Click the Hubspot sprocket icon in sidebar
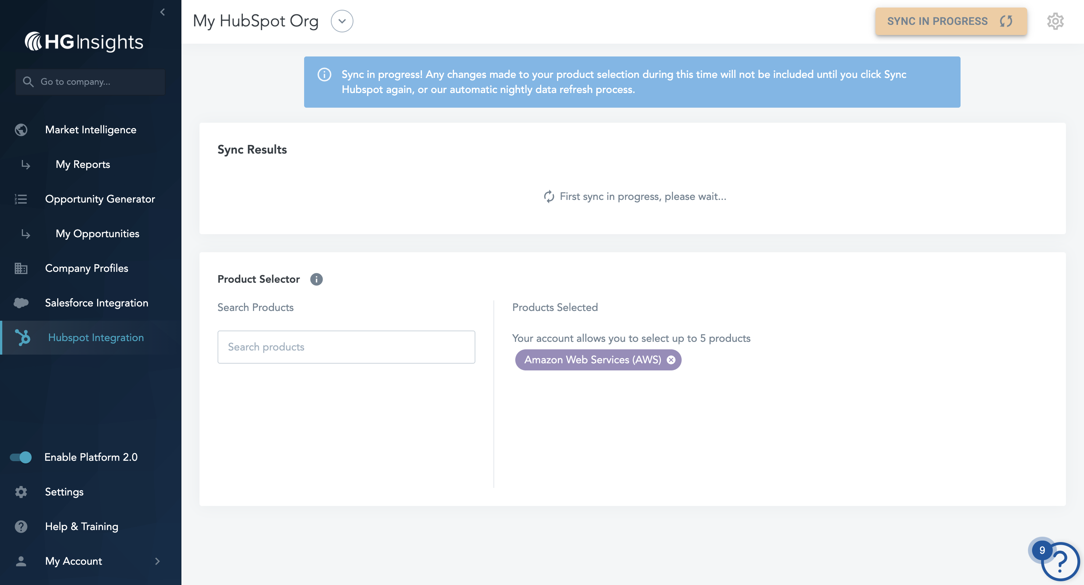The height and width of the screenshot is (585, 1084). pos(22,338)
